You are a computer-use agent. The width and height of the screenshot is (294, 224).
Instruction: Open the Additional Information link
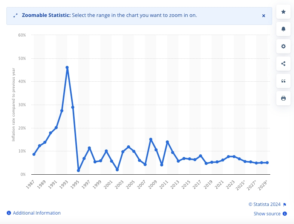(x=37, y=213)
